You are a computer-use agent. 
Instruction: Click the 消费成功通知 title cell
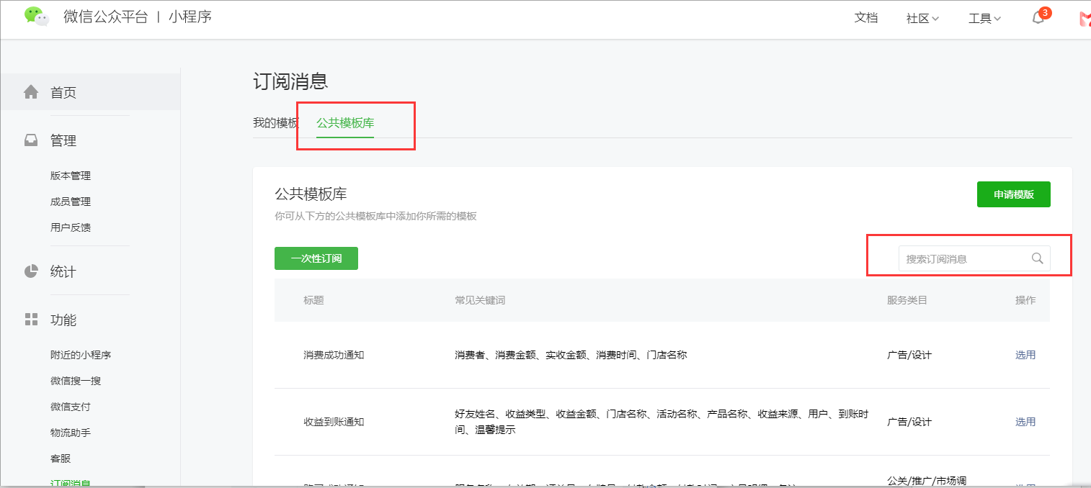(334, 355)
